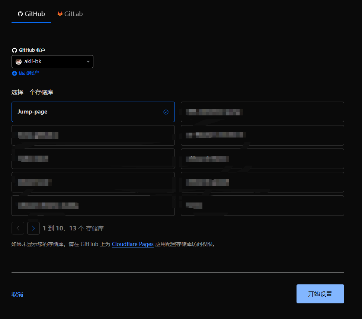Click the 添加帐户 link
The image size is (362, 319).
coord(29,73)
